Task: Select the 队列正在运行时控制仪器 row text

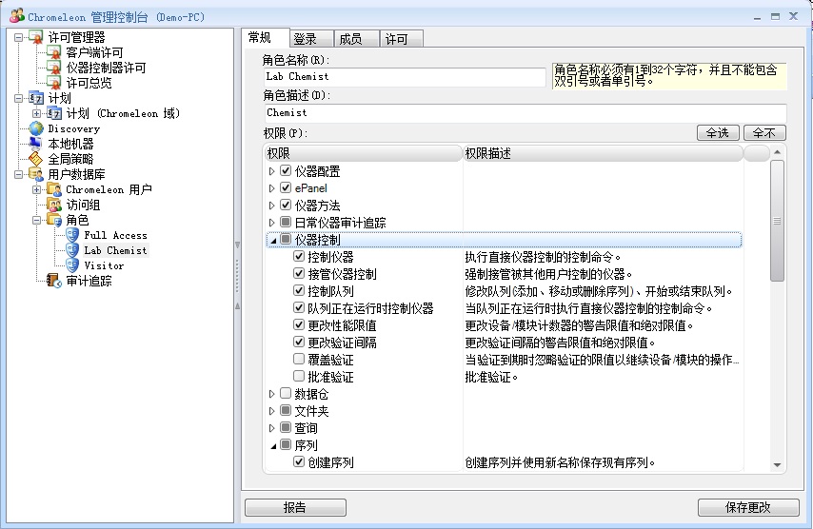Action: click(370, 308)
